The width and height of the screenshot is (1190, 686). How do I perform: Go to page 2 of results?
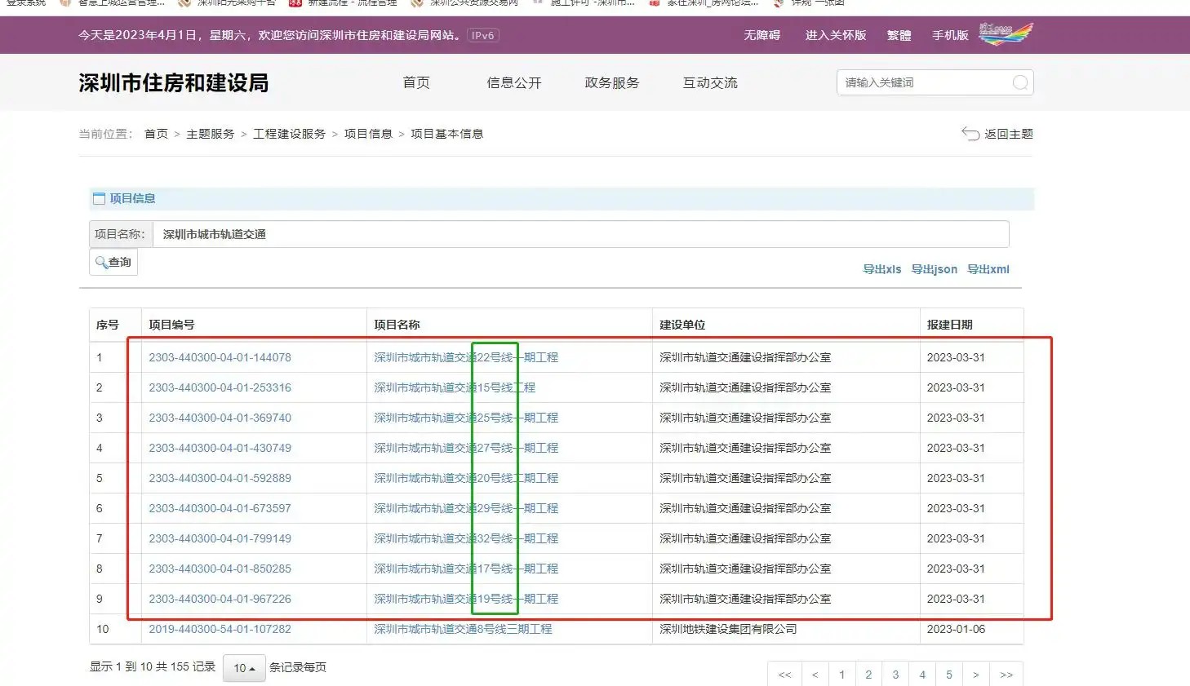[868, 675]
